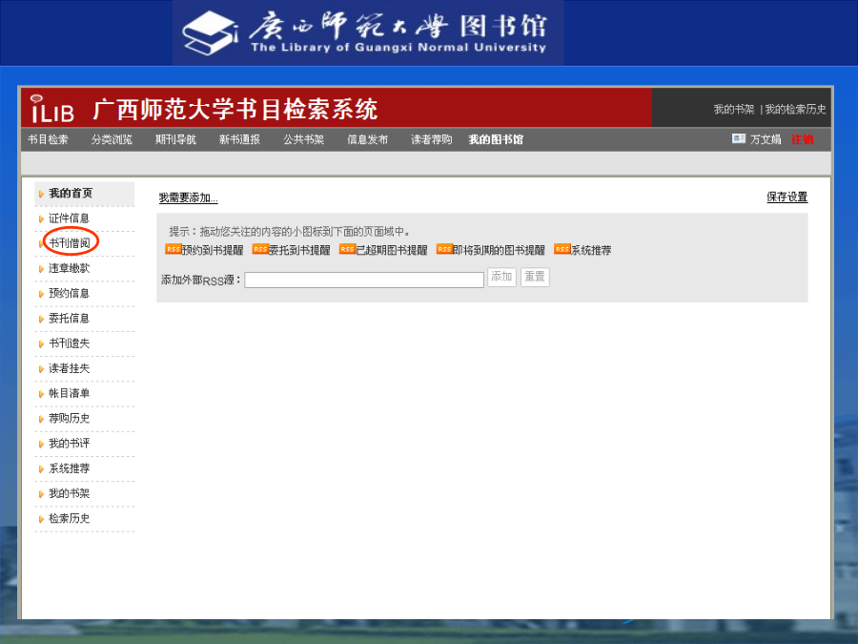Click the RSS icon beside 委托到书提醒
The image size is (858, 644).
pos(260,249)
